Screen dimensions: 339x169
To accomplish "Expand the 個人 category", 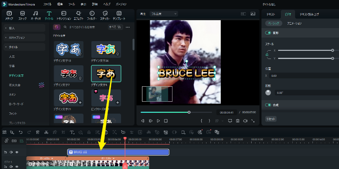I will (25, 28).
